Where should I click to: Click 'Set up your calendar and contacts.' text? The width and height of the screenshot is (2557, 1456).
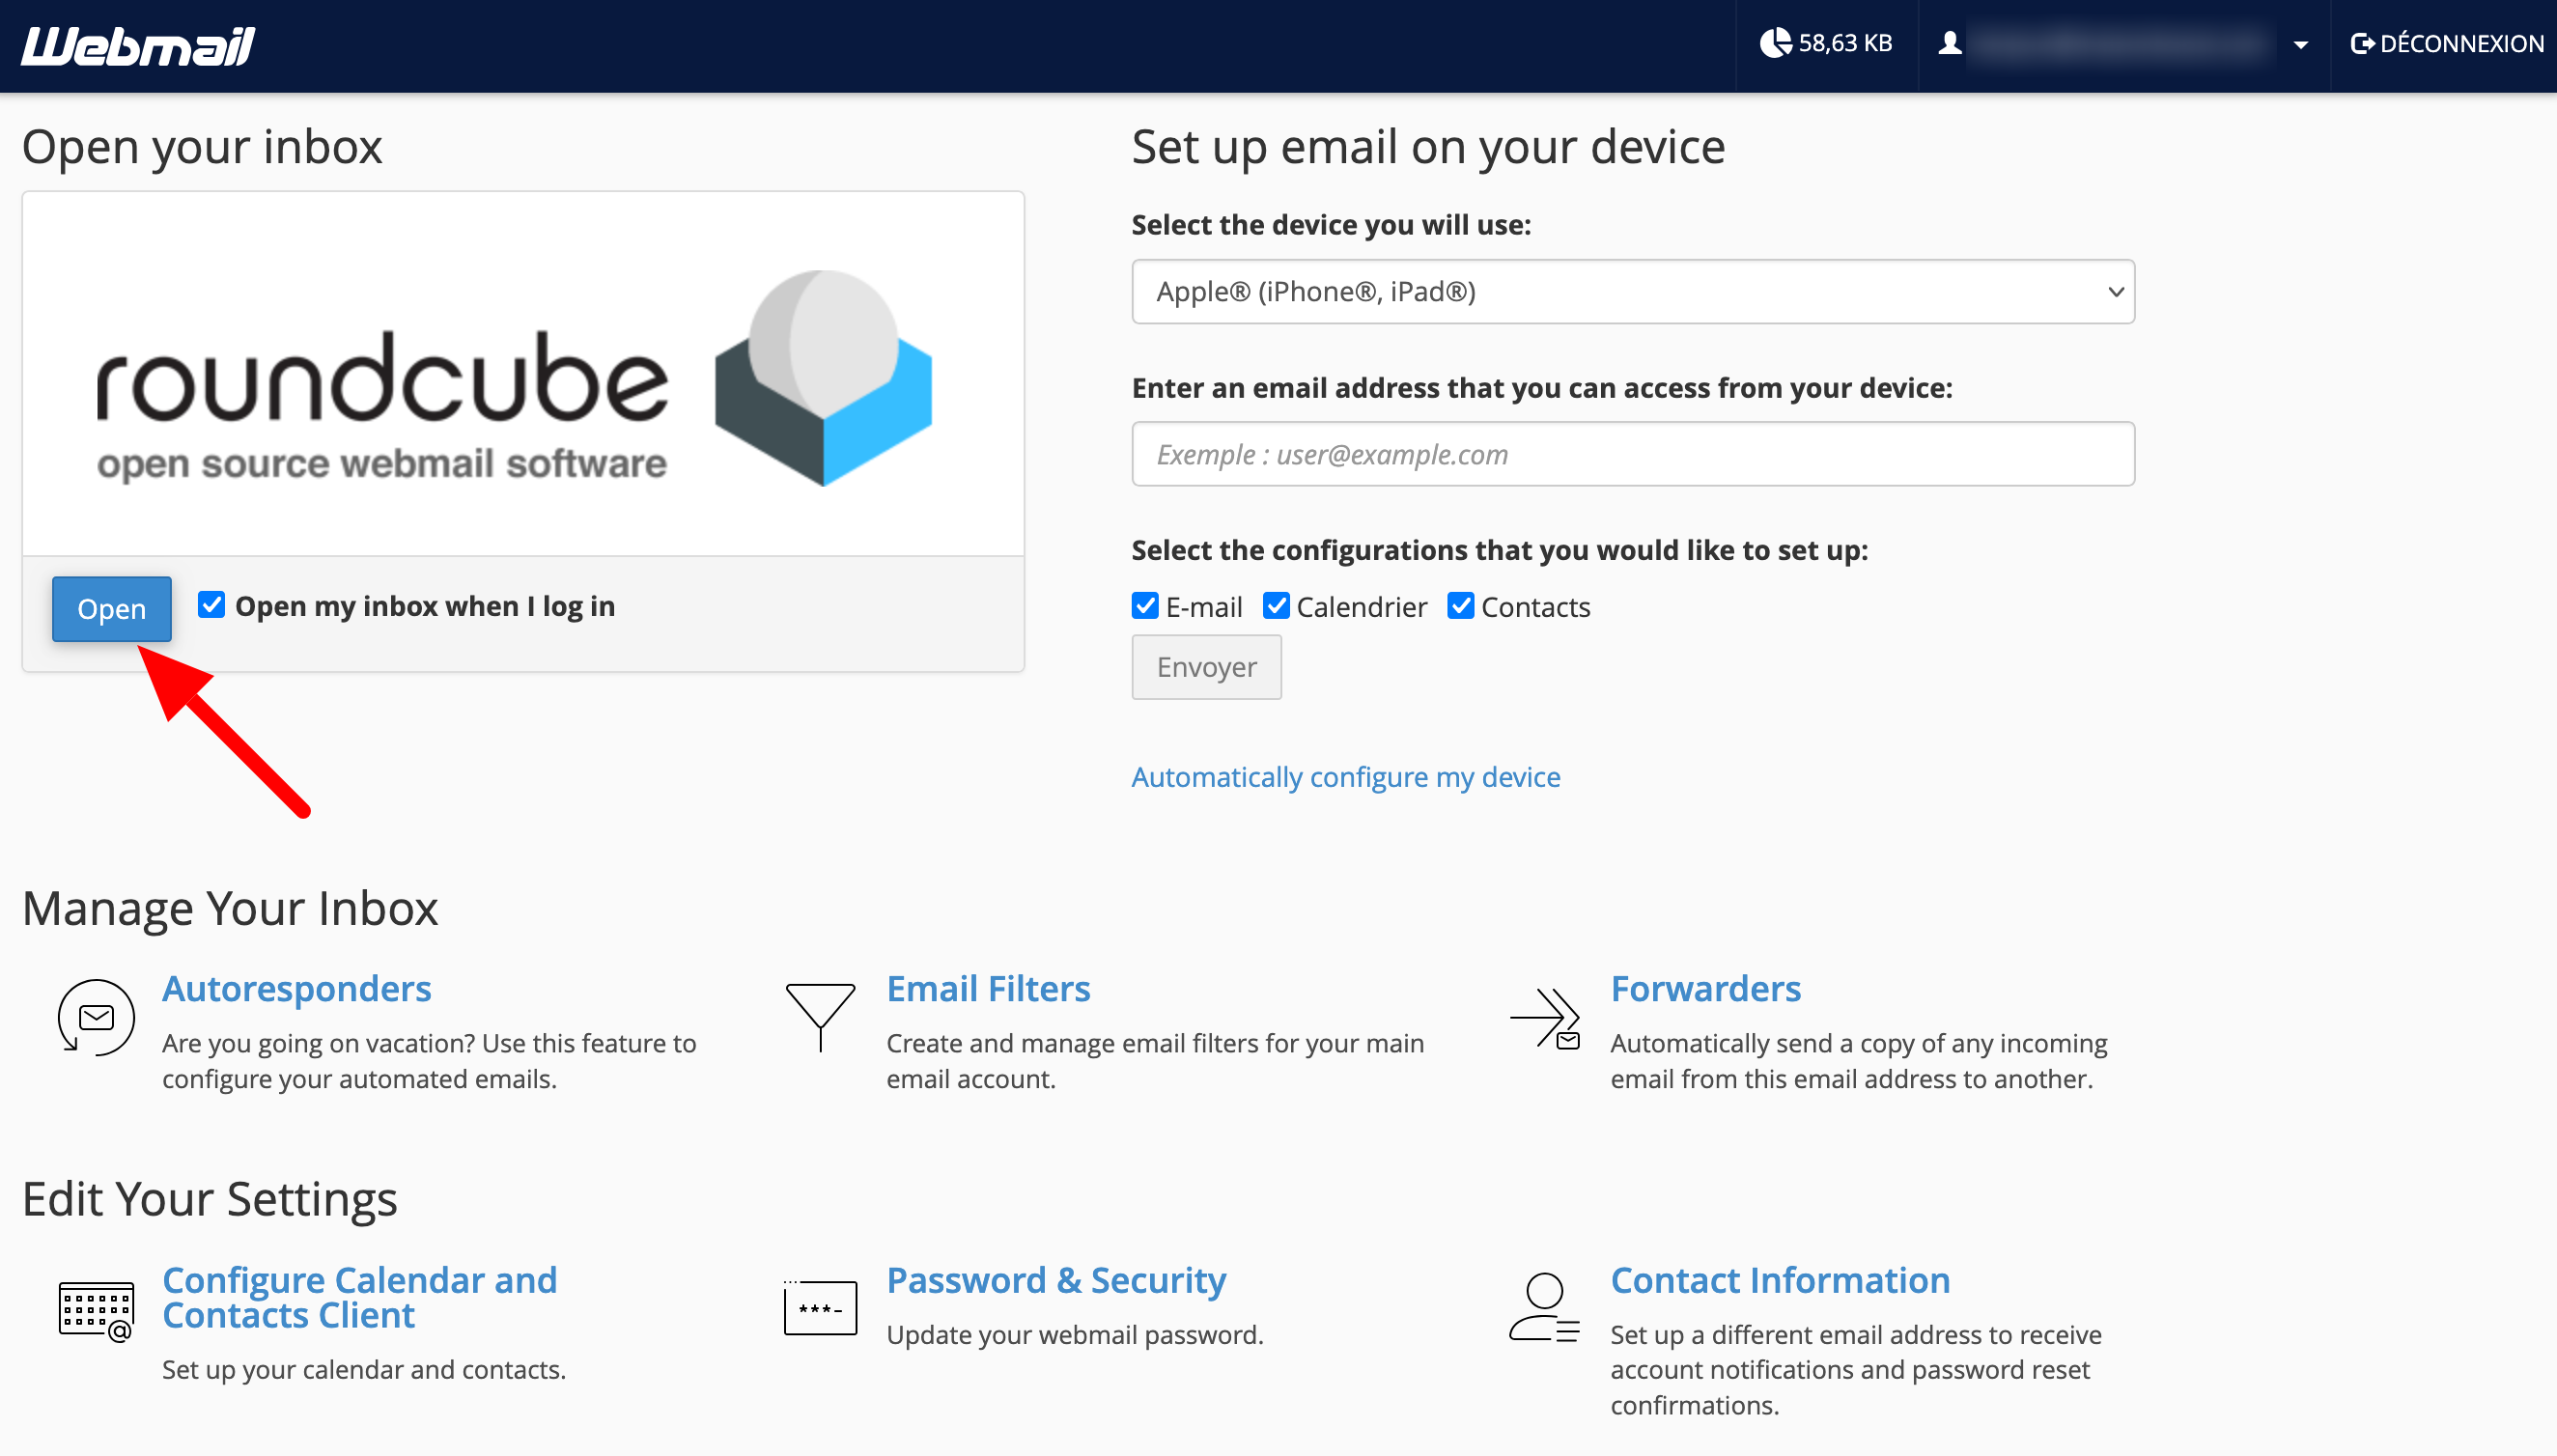[364, 1369]
